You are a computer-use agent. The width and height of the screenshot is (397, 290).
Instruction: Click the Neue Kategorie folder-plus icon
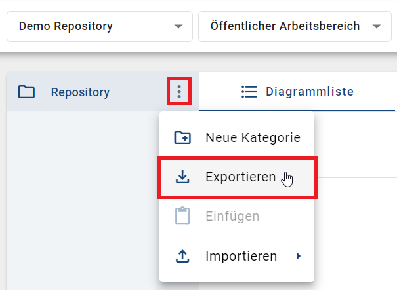tap(182, 137)
